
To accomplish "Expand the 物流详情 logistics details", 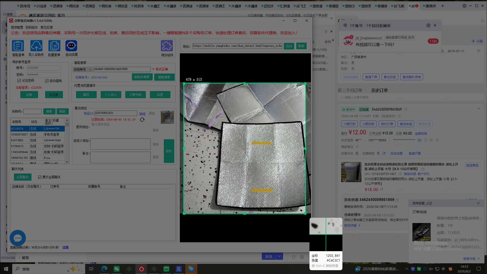I will [352, 225].
